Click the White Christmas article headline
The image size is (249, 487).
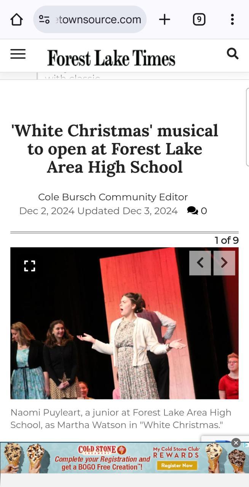point(115,149)
